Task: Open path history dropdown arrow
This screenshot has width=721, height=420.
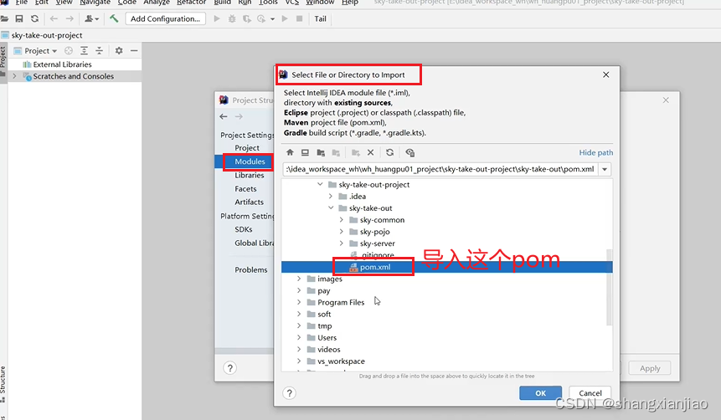Action: point(605,169)
